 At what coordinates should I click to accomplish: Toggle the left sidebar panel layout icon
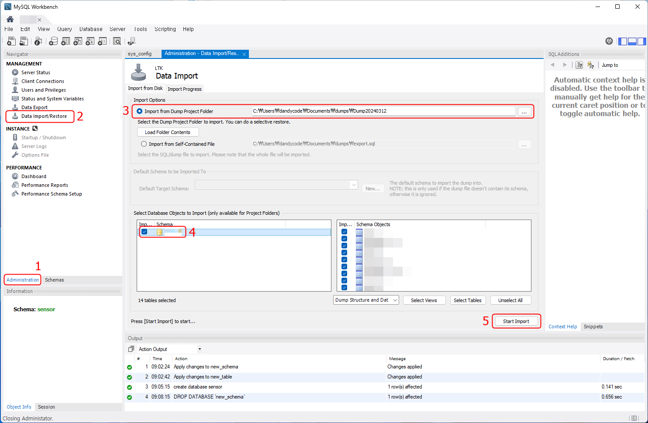[x=623, y=41]
